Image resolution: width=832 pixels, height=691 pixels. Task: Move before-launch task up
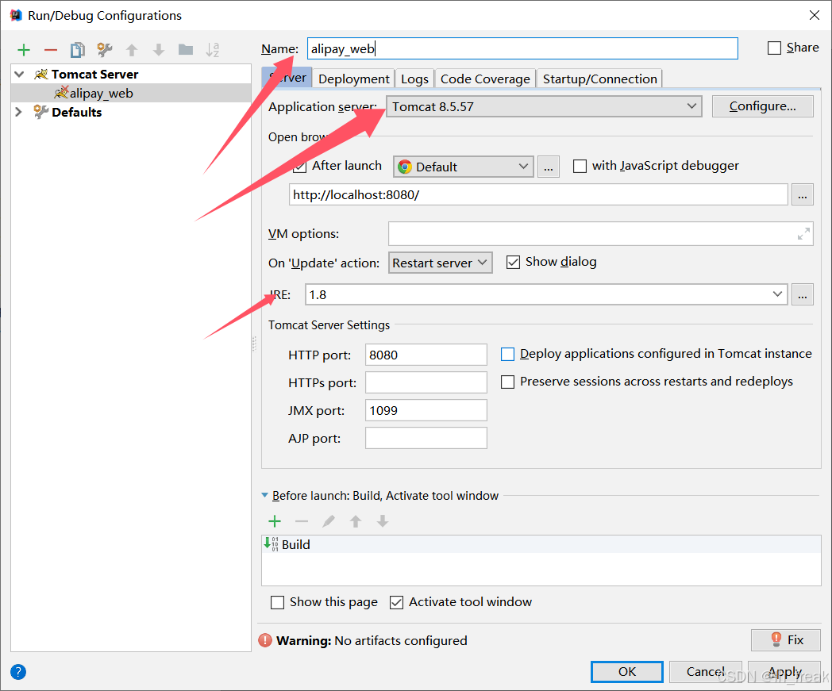pos(356,521)
